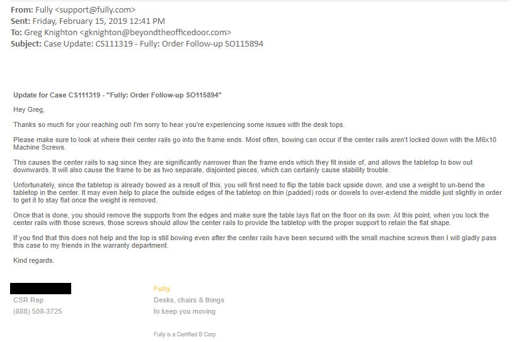This screenshot has height=342, width=516.
Task: Click the support@fully.com sender address
Action: (95, 10)
